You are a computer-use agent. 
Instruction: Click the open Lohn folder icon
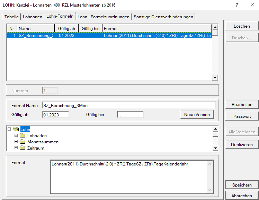click(x=16, y=130)
